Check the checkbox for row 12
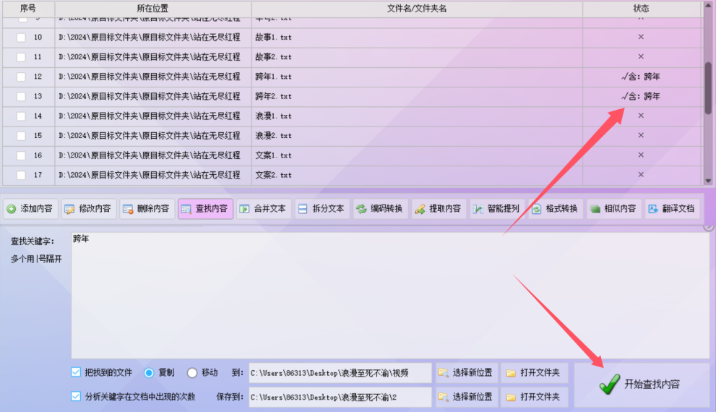 click(x=21, y=77)
